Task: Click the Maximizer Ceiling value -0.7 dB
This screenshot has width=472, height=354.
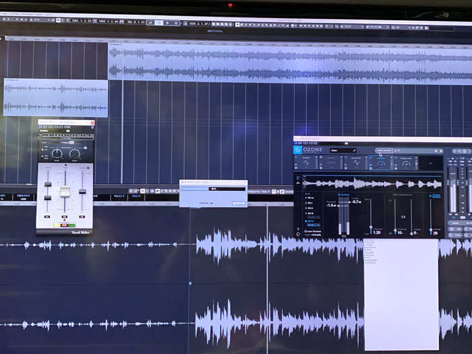Action: coord(356,202)
